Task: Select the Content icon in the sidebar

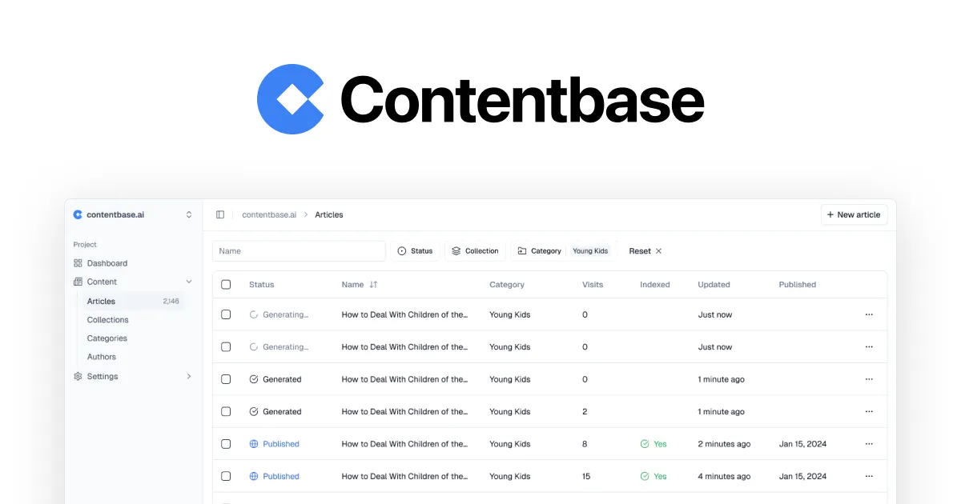Action: [78, 282]
